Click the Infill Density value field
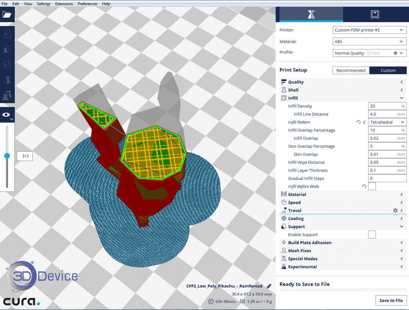This screenshot has width=409, height=310. pos(387,106)
